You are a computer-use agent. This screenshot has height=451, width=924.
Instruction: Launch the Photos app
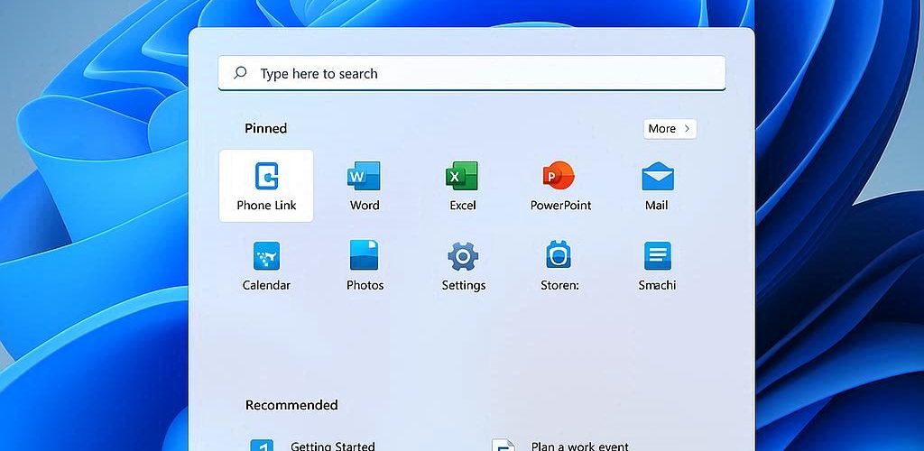pos(365,265)
